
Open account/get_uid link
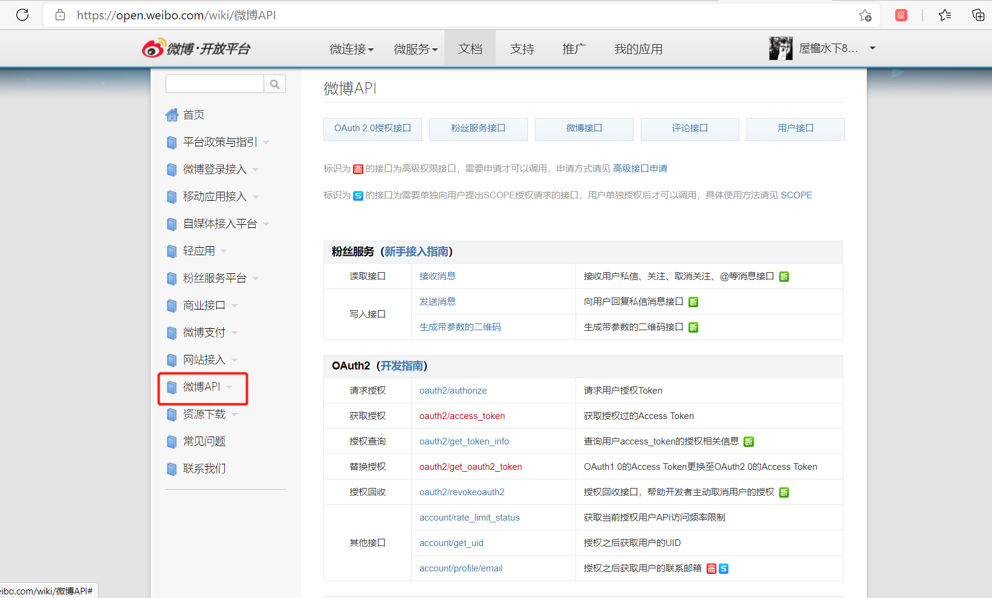click(452, 543)
